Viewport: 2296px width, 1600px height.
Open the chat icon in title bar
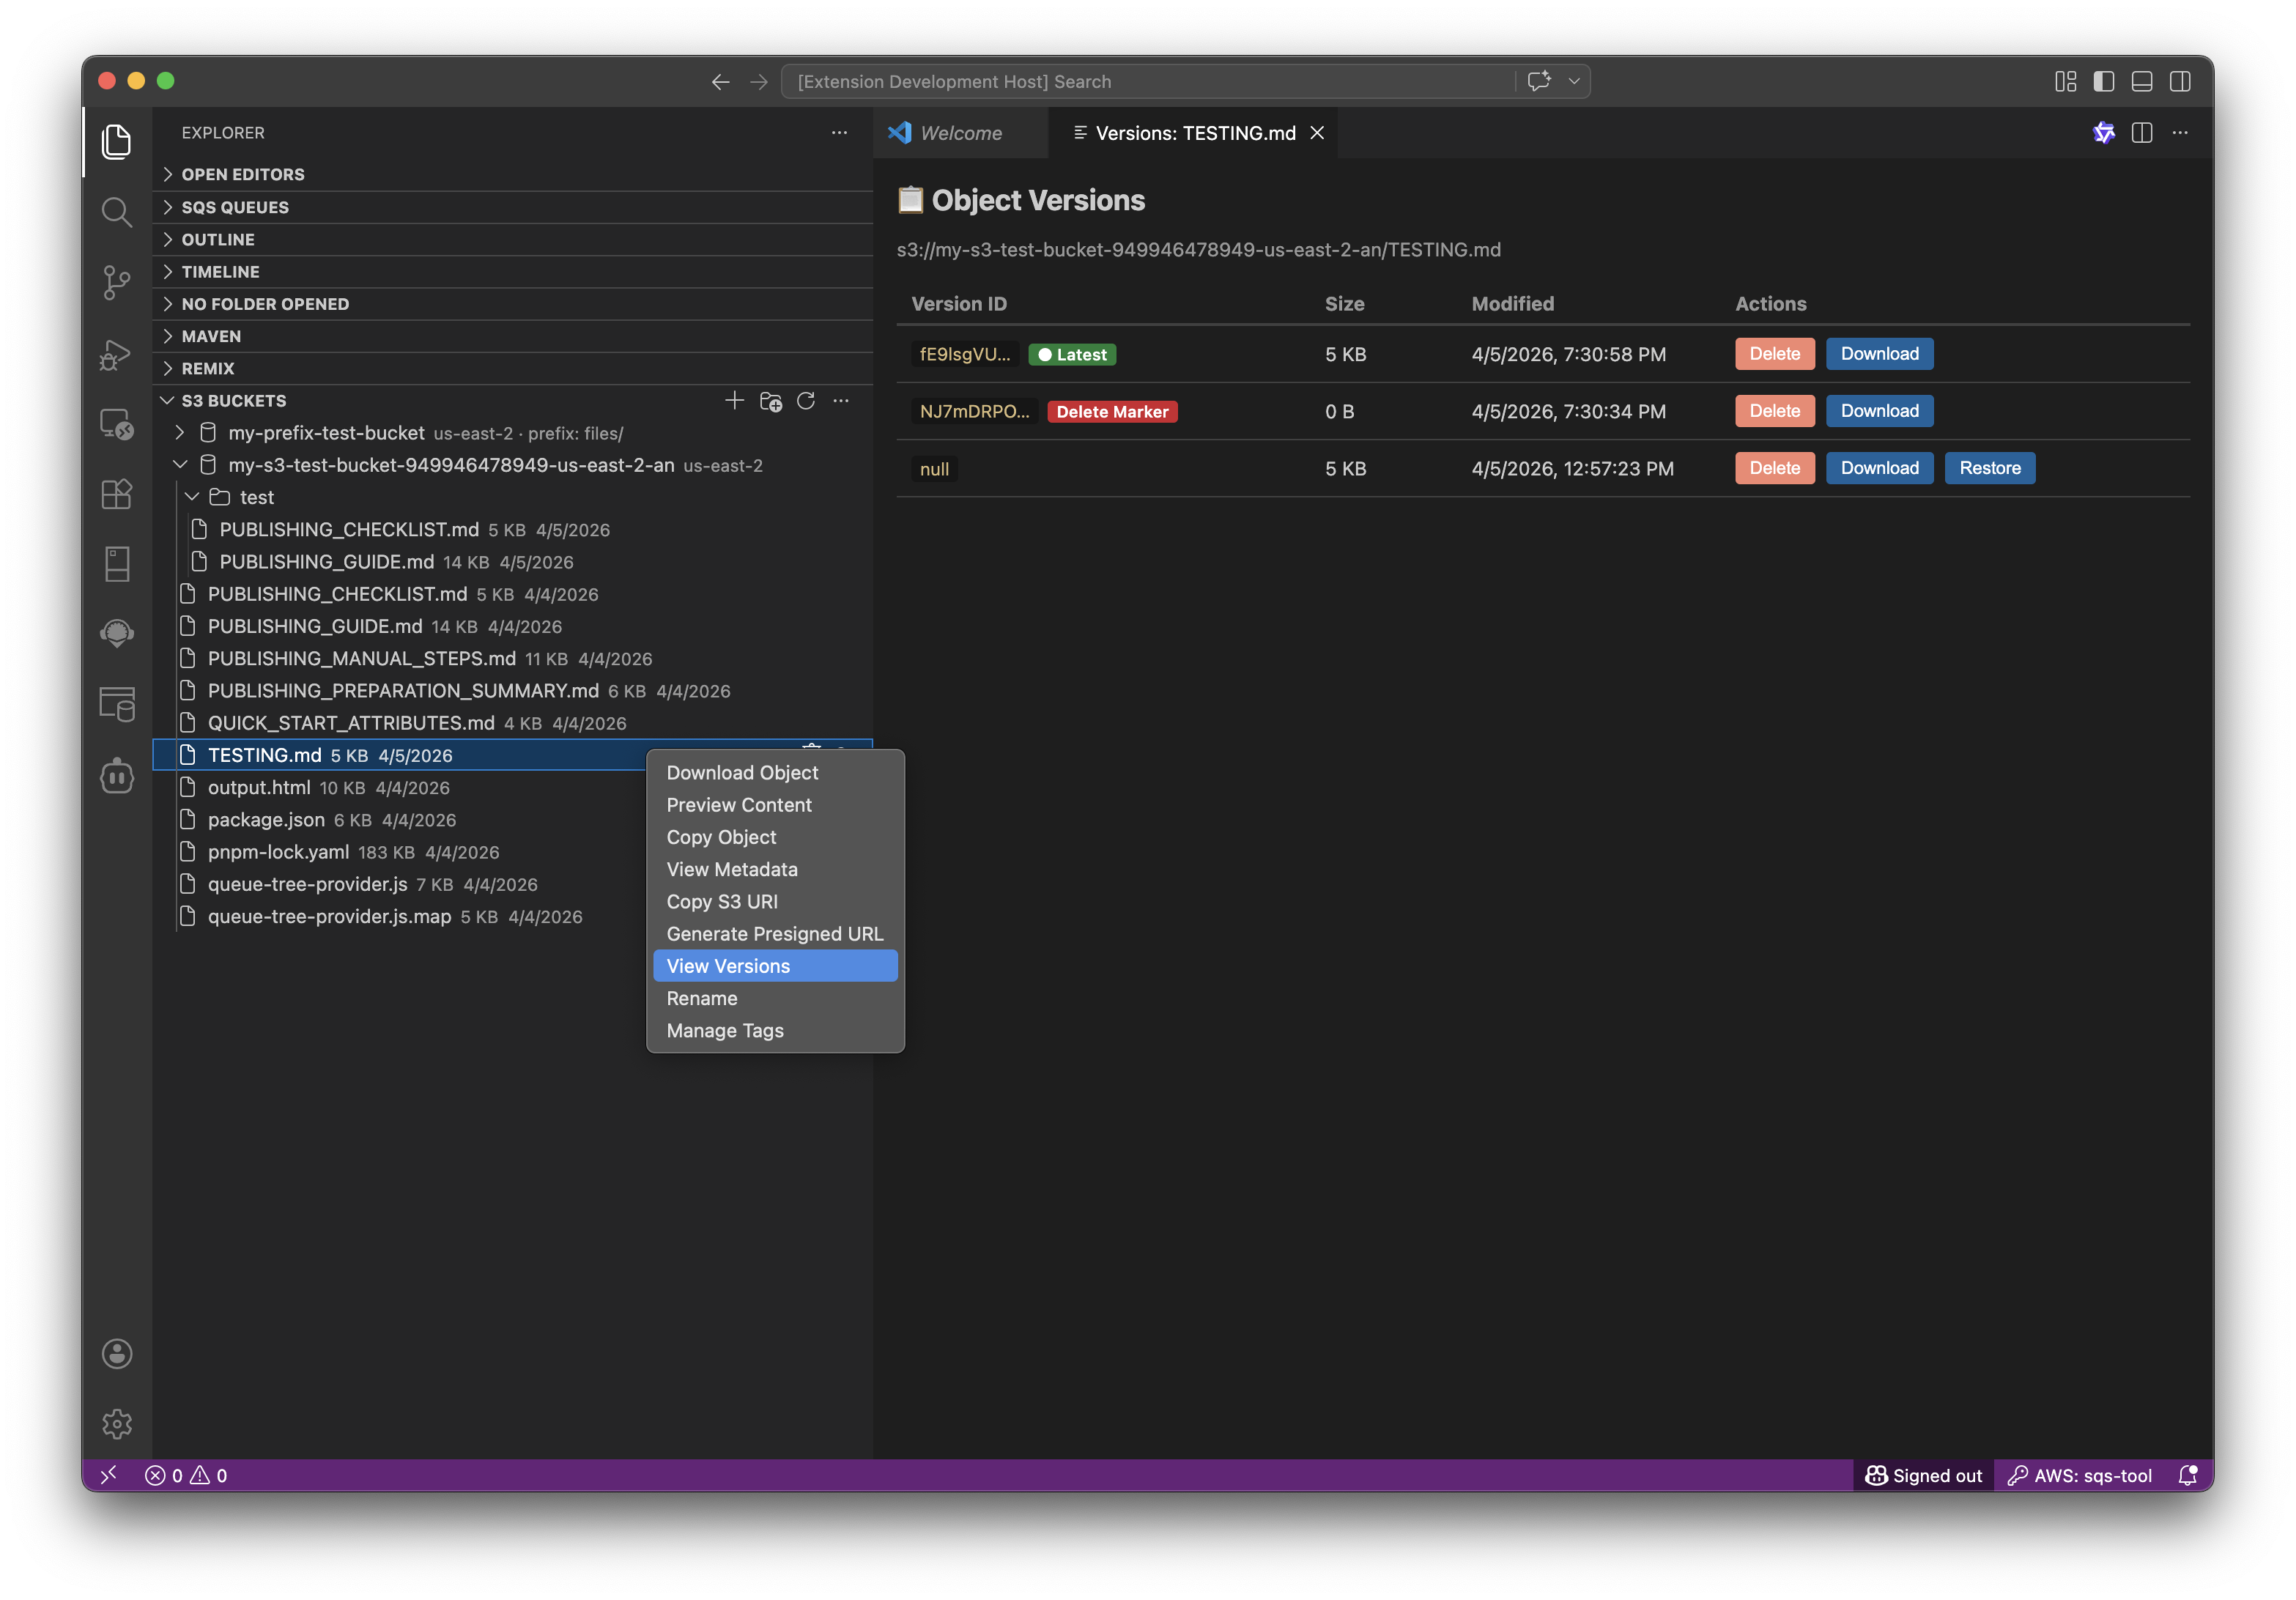pyautogui.click(x=1539, y=81)
